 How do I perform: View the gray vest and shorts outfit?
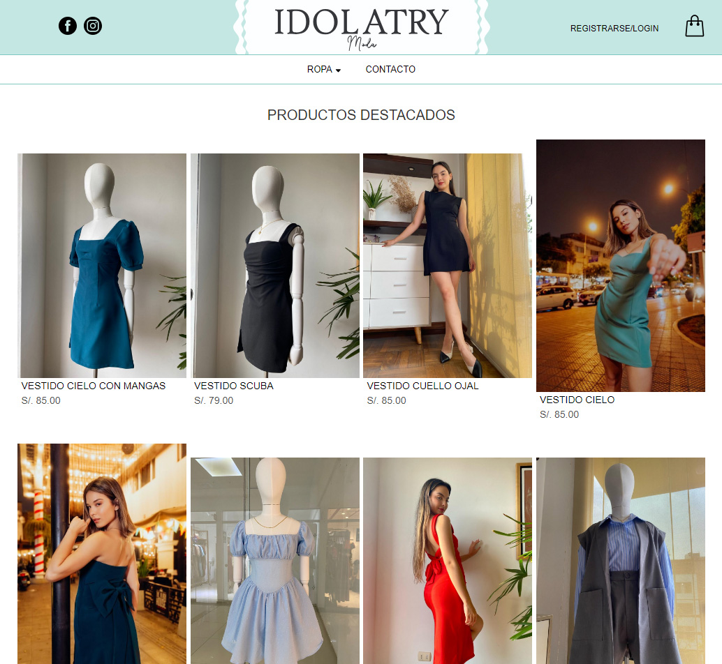(x=621, y=561)
